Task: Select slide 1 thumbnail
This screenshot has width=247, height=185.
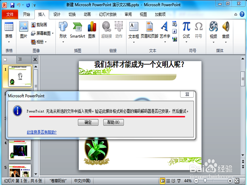Action: click(20, 76)
